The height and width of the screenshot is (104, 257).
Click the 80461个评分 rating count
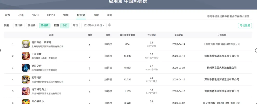point(151,70)
